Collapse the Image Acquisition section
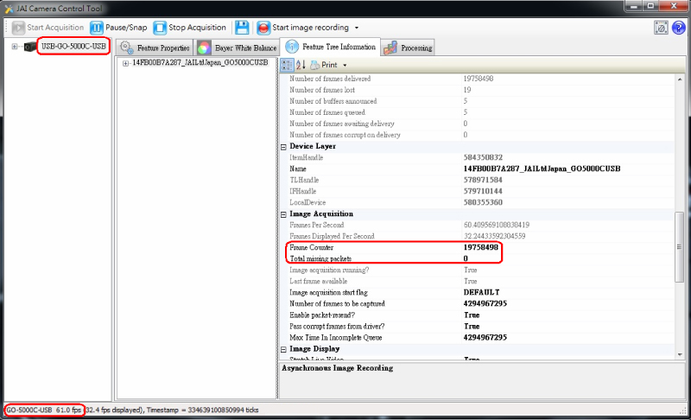The height and width of the screenshot is (420, 691). 283,213
